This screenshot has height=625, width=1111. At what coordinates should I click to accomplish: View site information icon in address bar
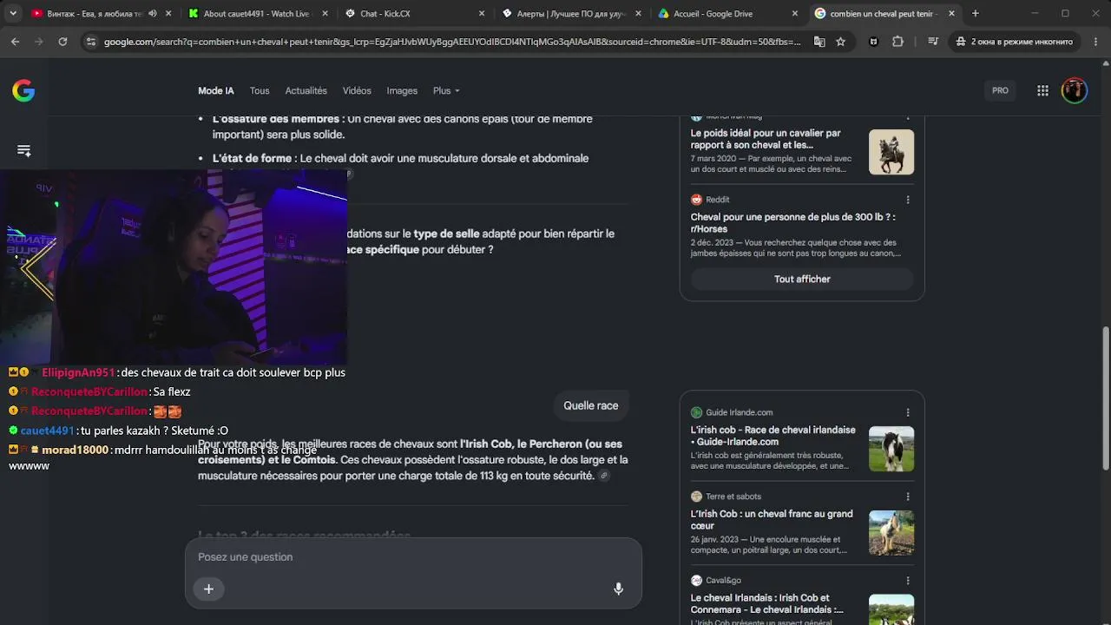pos(91,42)
